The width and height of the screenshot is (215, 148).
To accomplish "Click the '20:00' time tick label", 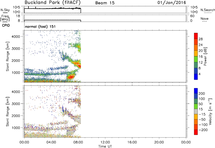I will click(x=159, y=142).
